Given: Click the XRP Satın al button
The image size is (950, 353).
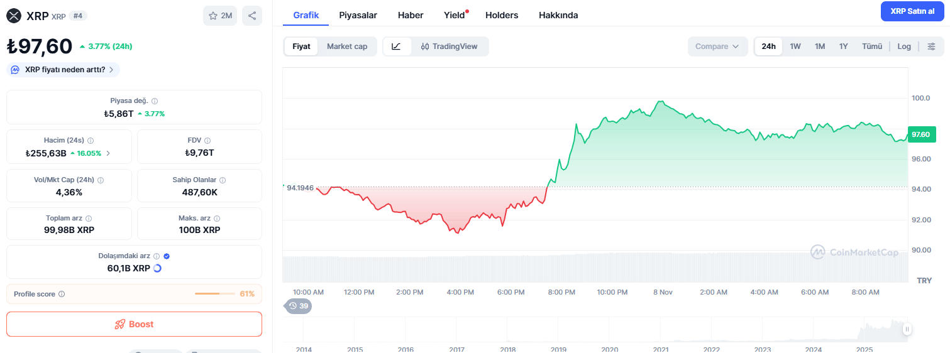Looking at the screenshot, I should (x=912, y=11).
